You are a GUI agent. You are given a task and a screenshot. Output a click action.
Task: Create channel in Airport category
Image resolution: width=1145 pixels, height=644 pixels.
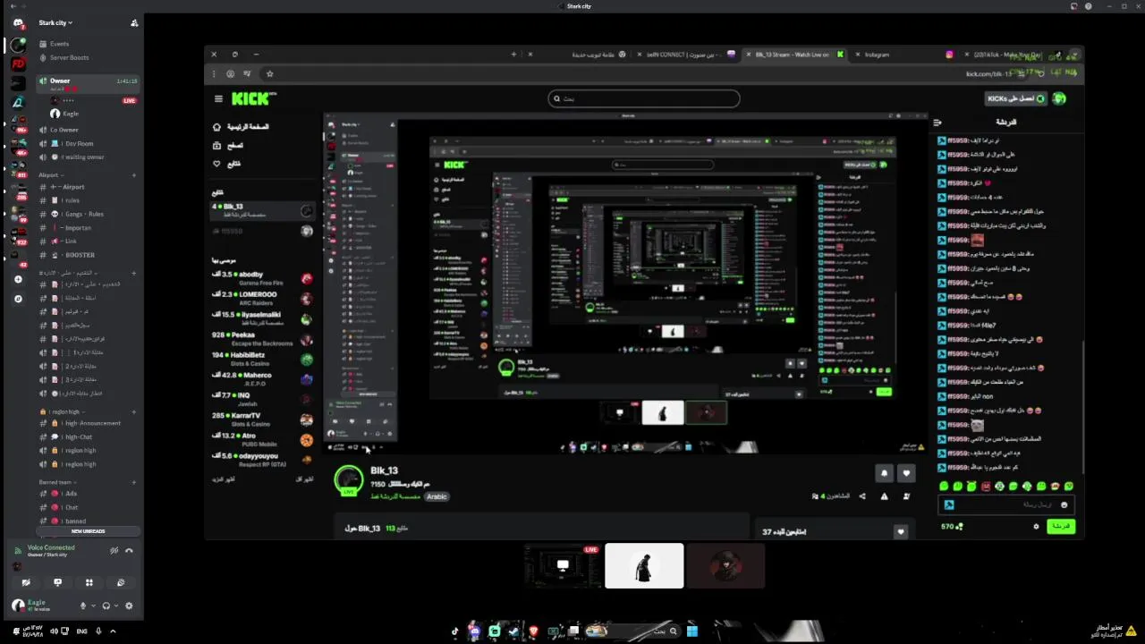pos(134,175)
